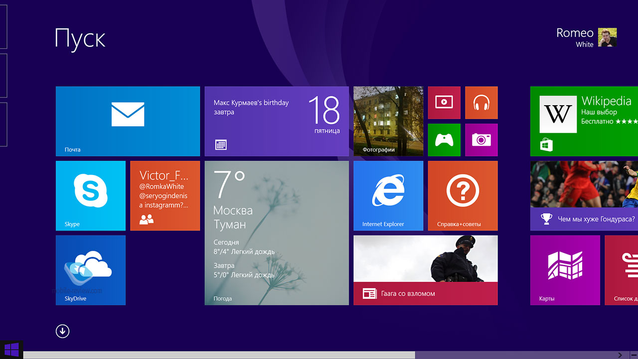The height and width of the screenshot is (359, 638).
Task: Click the "Пуск" Start screen heading
Action: coord(80,38)
